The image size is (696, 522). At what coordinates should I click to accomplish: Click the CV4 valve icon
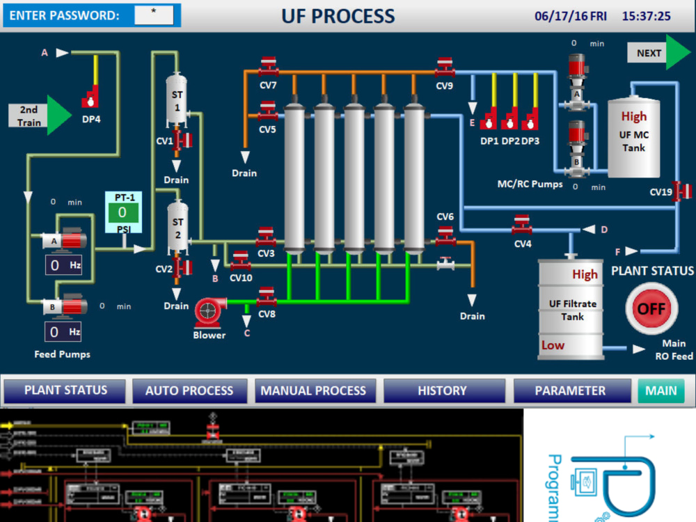pos(522,225)
